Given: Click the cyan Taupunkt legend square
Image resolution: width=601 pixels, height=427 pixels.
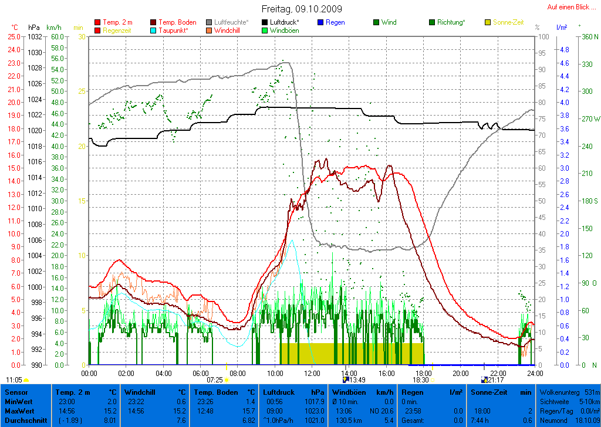Looking at the screenshot, I should 153,30.
